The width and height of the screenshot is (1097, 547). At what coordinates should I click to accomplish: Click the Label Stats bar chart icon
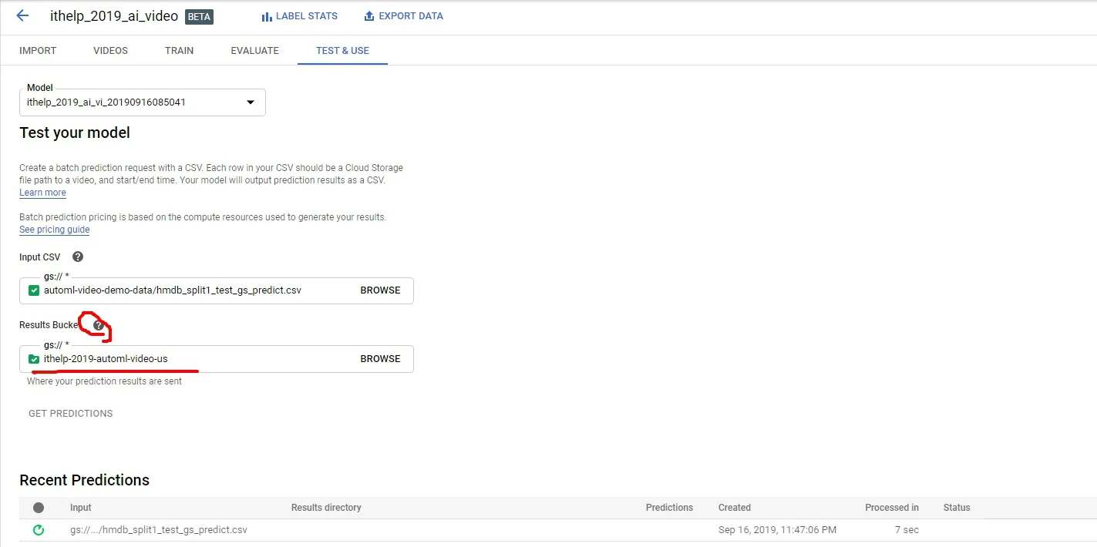coord(267,16)
